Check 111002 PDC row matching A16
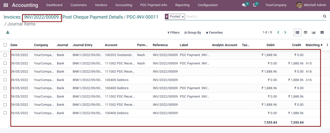The width and height of the screenshot is (330, 133). click(5, 71)
